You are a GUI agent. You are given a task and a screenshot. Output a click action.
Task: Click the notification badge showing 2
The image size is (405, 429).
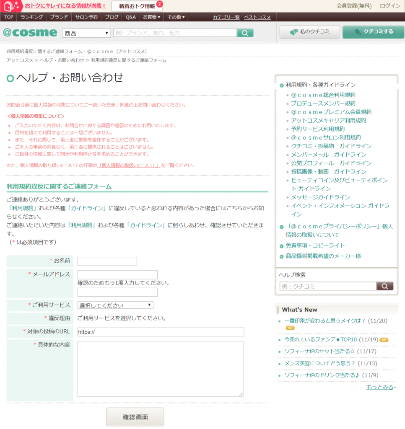pos(159,4)
